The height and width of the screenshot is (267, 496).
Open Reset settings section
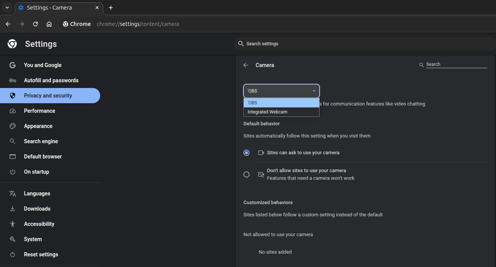coord(50,254)
